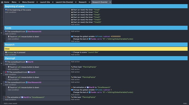Viewport: 189px width, 105px height.
Task: Close the Launch Site tab
Action: click(53, 2)
